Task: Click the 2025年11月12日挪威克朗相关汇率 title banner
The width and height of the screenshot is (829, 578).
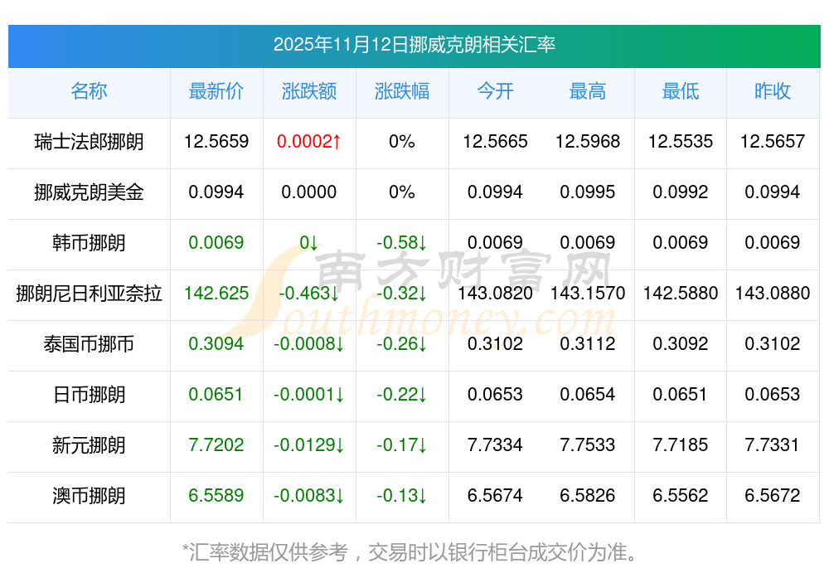Action: 414,45
